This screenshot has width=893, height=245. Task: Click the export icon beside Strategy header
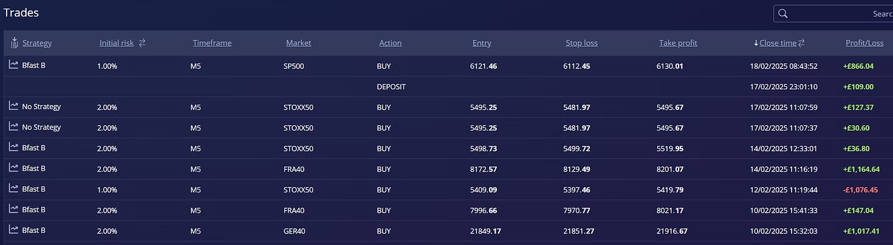point(15,43)
